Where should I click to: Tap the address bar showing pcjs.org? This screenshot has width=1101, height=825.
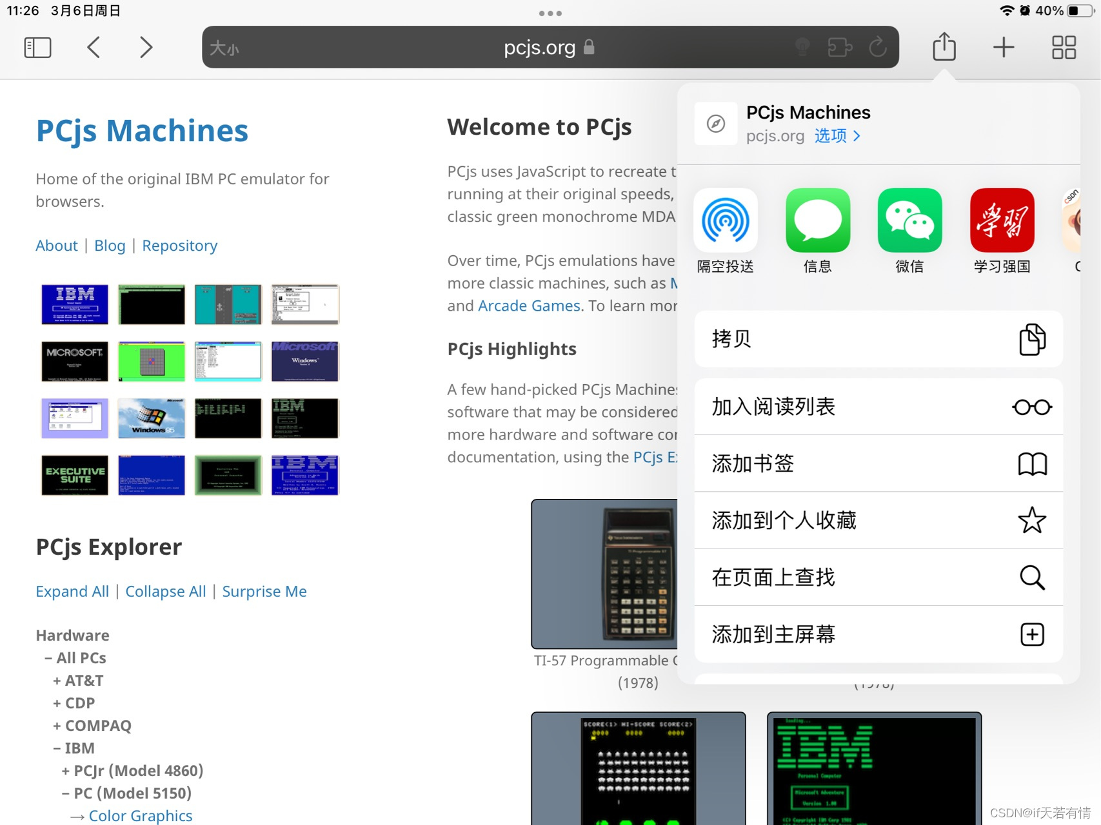[550, 47]
